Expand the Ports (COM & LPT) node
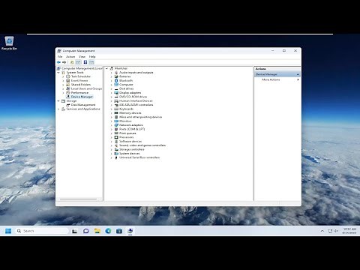The height and width of the screenshot is (270, 360). 112,129
